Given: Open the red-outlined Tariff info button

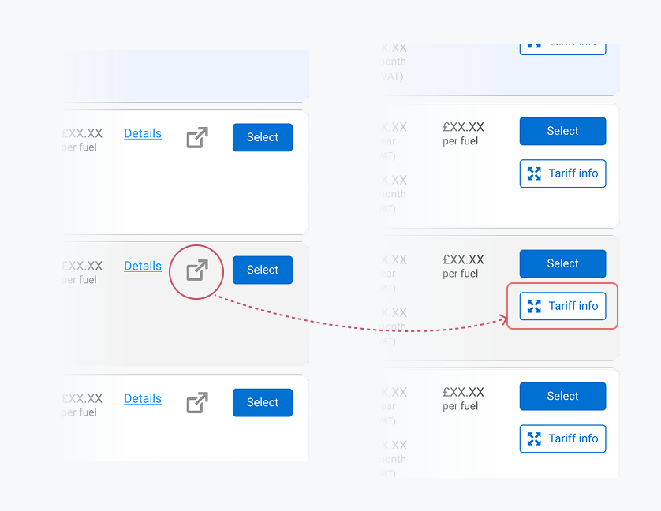Looking at the screenshot, I should click(x=562, y=306).
